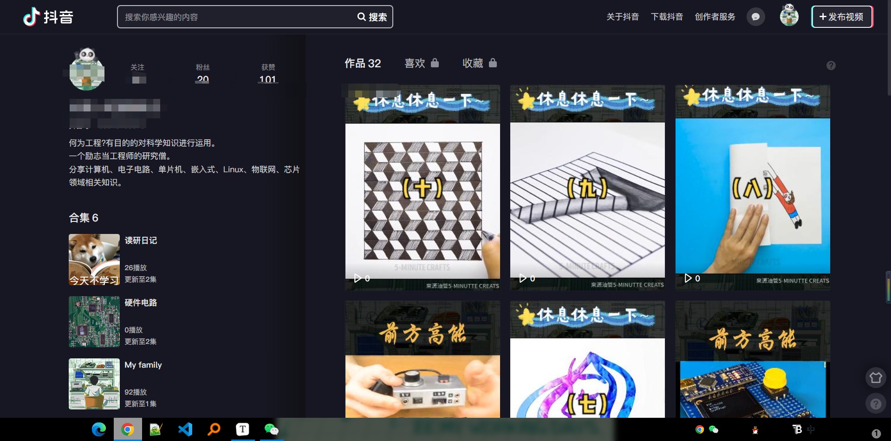Click the 发布视频 publish button

click(x=842, y=17)
